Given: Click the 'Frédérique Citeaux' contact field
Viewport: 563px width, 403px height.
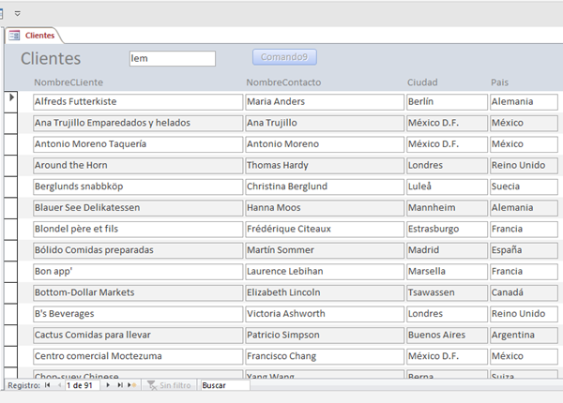Looking at the screenshot, I should point(325,229).
